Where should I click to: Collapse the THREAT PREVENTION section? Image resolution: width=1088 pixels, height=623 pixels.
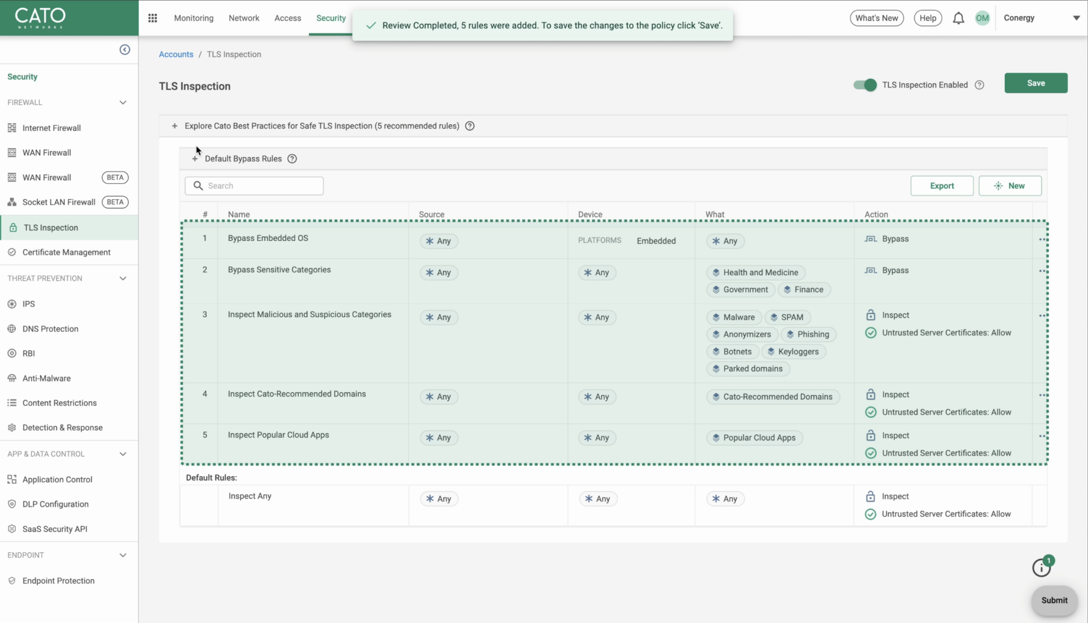pos(123,279)
